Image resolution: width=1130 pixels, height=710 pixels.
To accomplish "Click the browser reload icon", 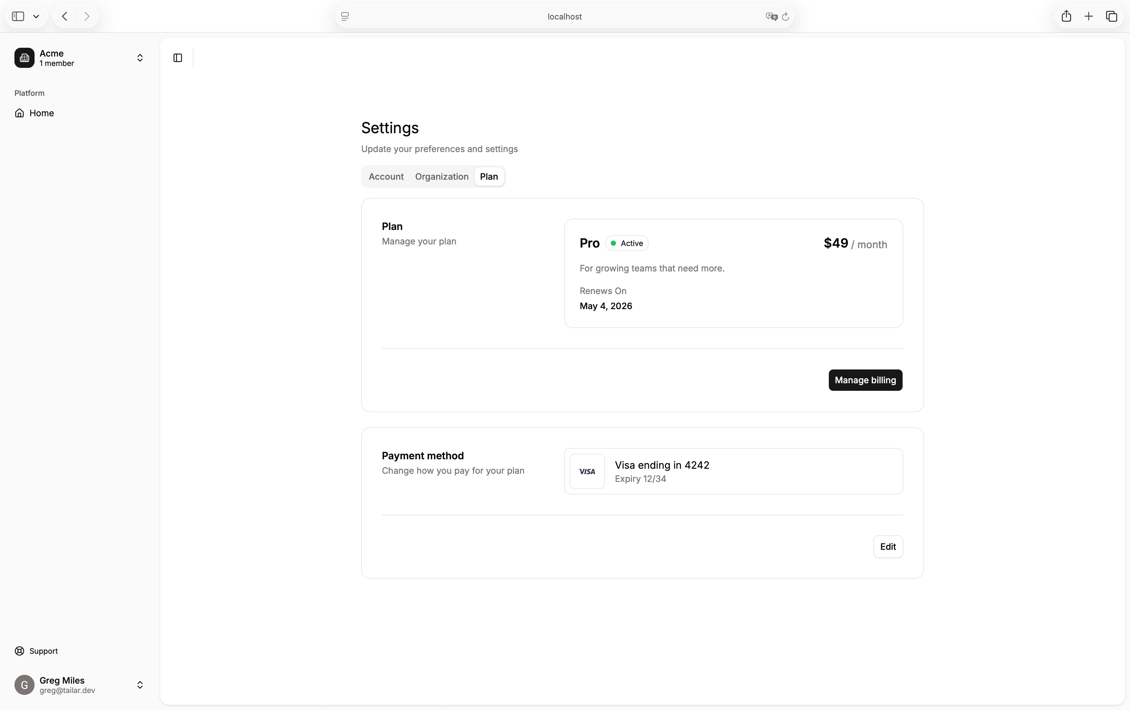I will [785, 17].
